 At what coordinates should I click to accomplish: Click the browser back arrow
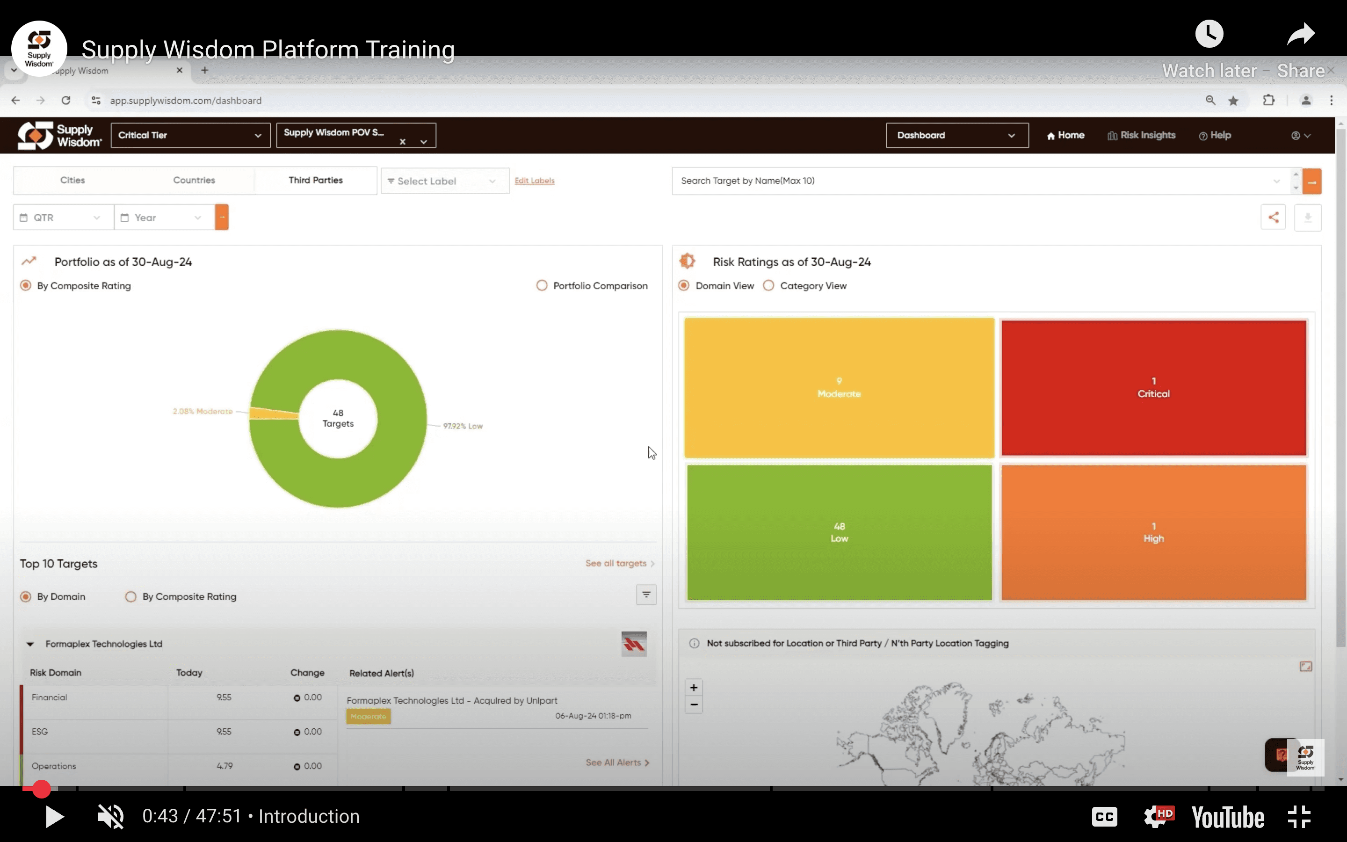point(15,100)
